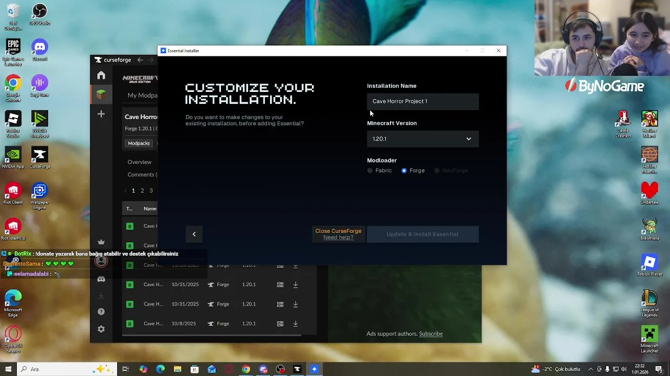The height and width of the screenshot is (376, 670).
Task: Open CurseForge settings gear icon
Action: (x=101, y=329)
